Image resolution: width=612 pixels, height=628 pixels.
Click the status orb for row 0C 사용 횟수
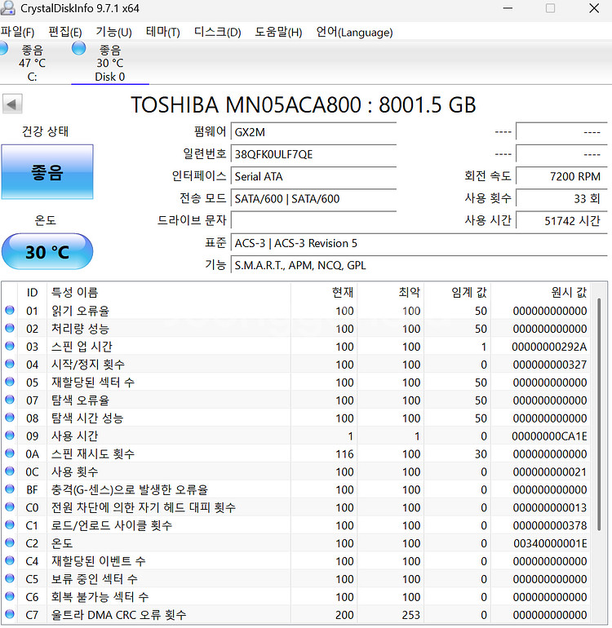point(10,471)
